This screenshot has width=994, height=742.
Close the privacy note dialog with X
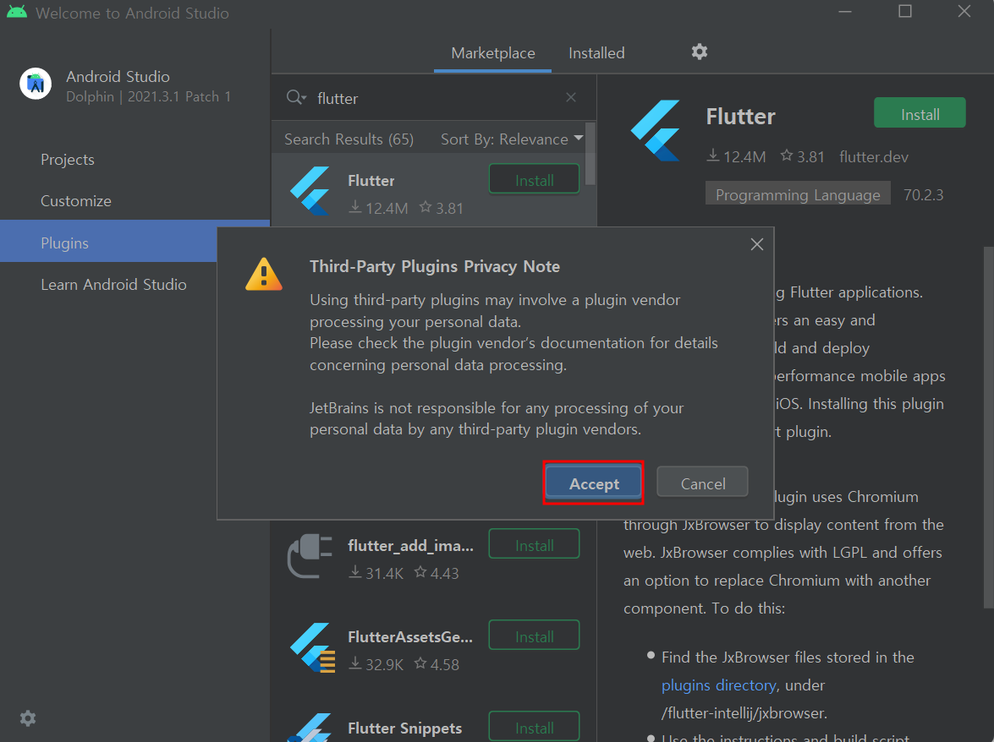click(757, 244)
